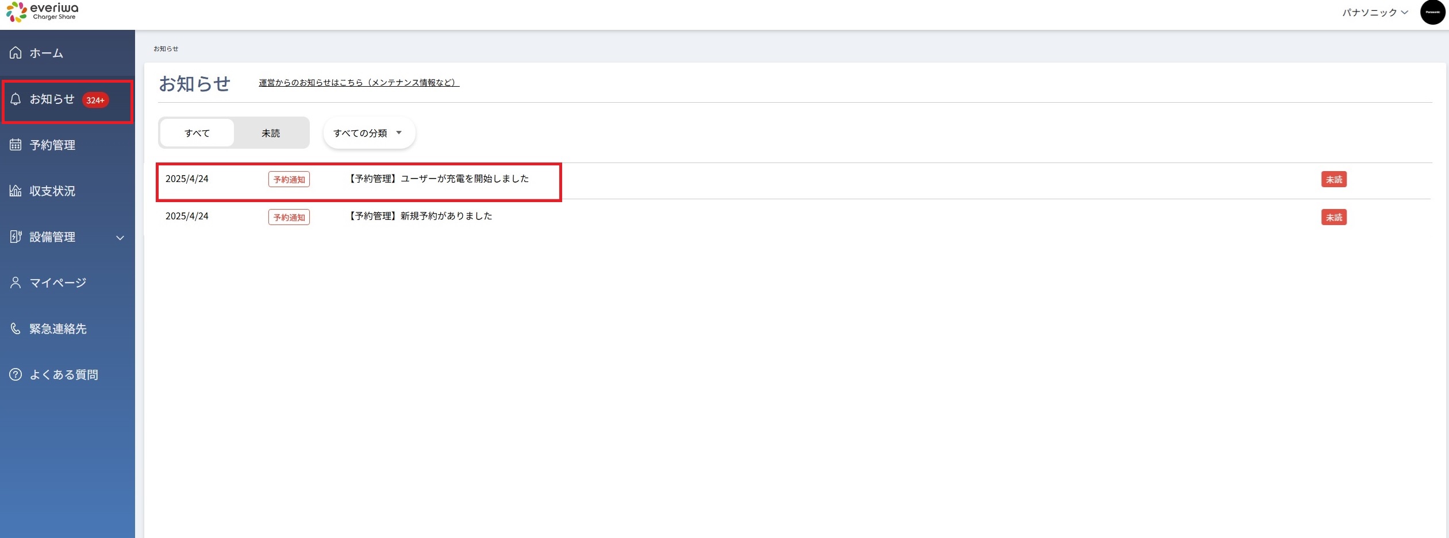The width and height of the screenshot is (1449, 538).
Task: Click the 324+ unread count badge
Action: (95, 100)
